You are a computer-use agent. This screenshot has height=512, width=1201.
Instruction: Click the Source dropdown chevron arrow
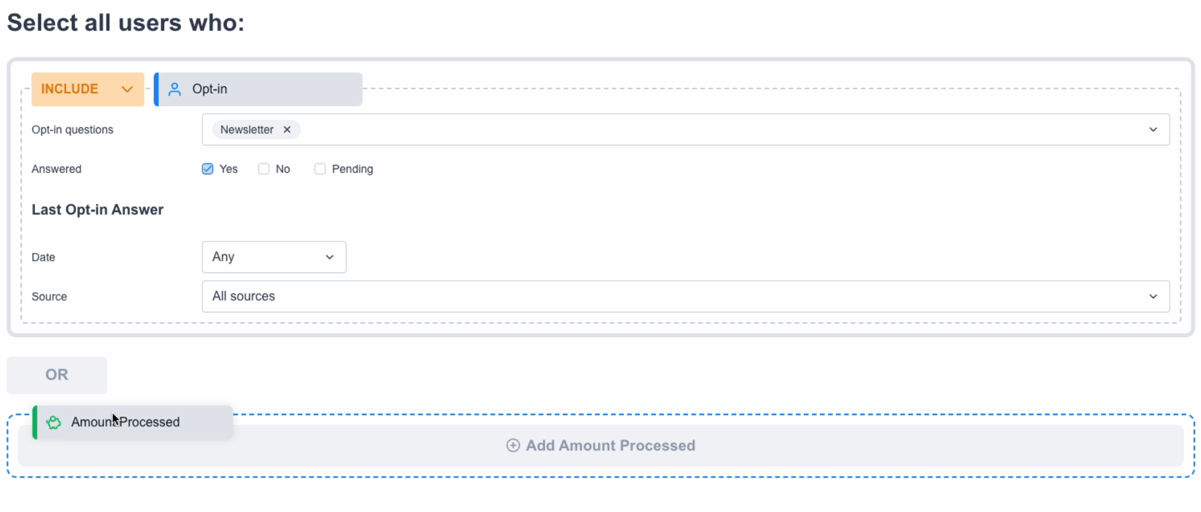pyautogui.click(x=1153, y=296)
